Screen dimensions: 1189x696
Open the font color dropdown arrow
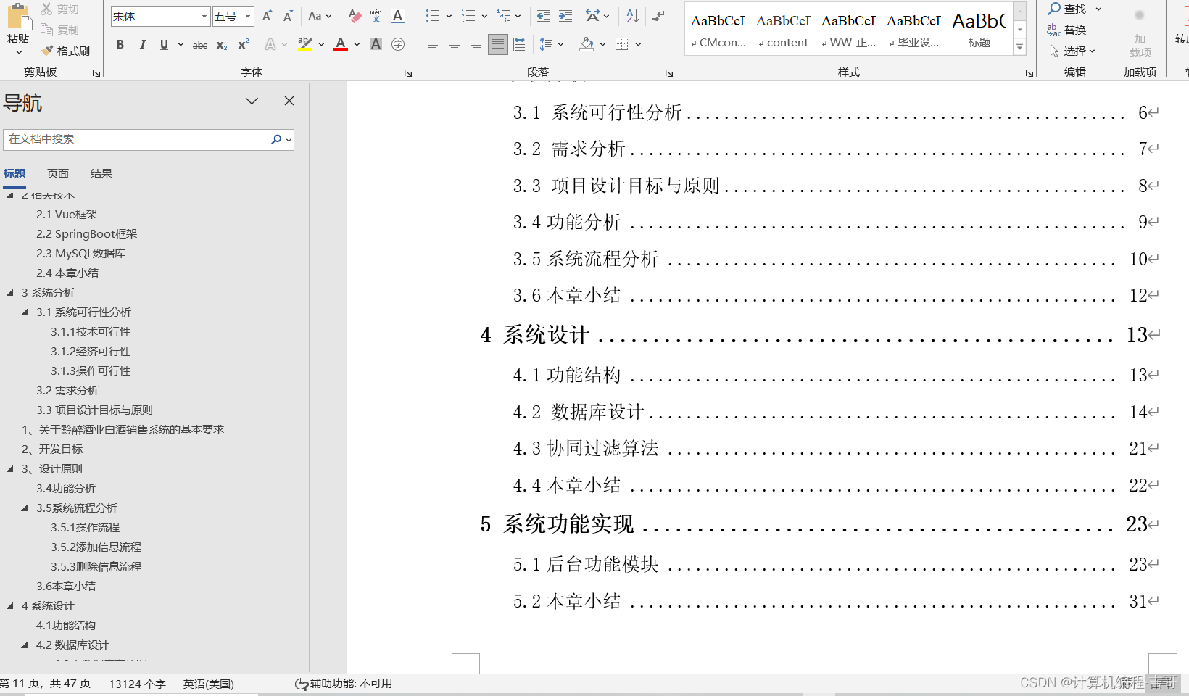point(357,45)
